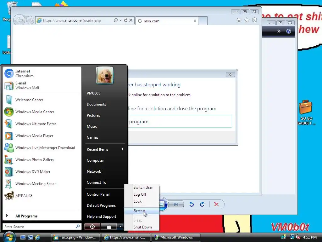
Task: Open Computer from Start menu
Action: [x=95, y=160]
